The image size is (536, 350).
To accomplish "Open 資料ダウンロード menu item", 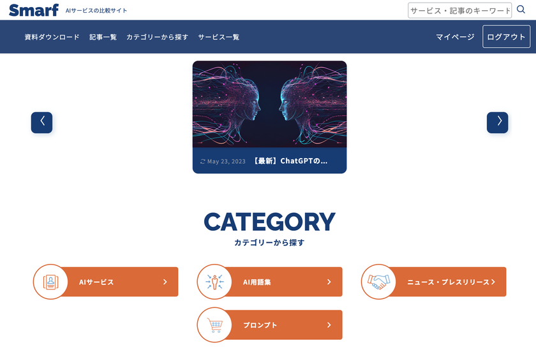I will [x=52, y=37].
